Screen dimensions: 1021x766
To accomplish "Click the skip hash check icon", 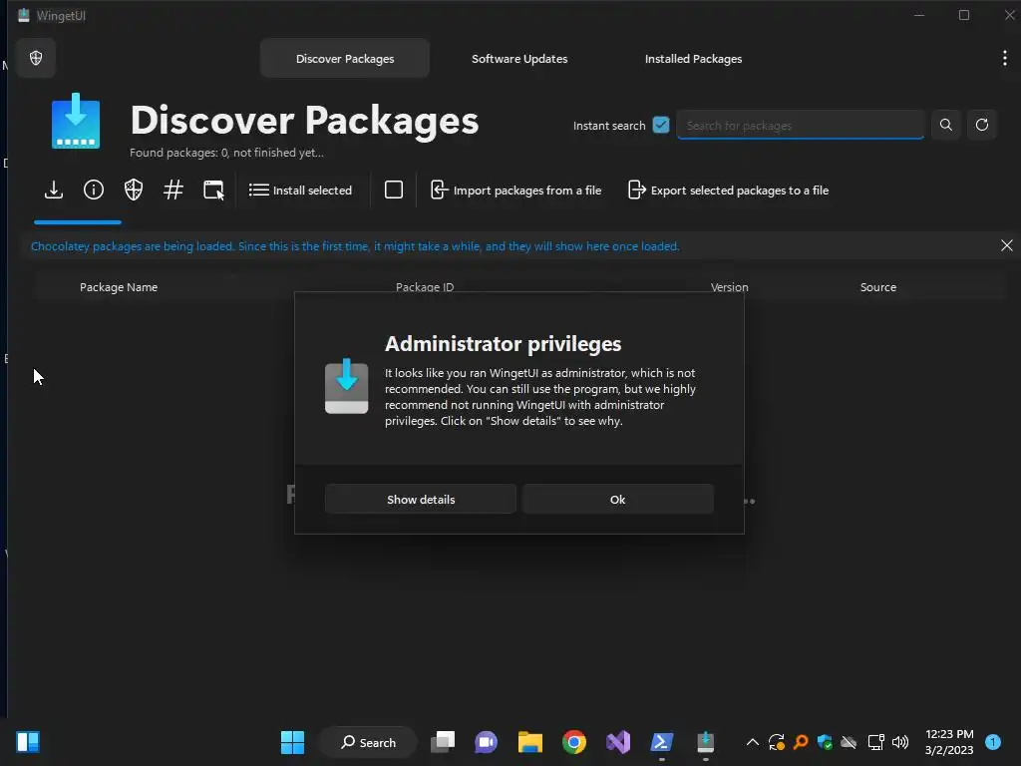I will coord(173,191).
